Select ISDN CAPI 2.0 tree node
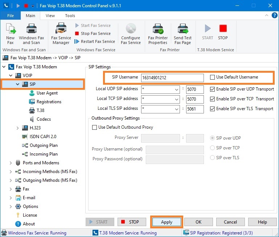Viewport: 279px width, 237px height. click(x=39, y=137)
